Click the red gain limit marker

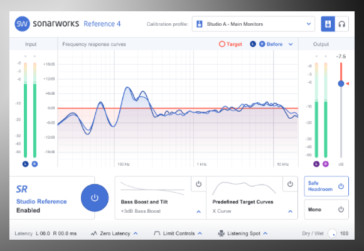348,83
